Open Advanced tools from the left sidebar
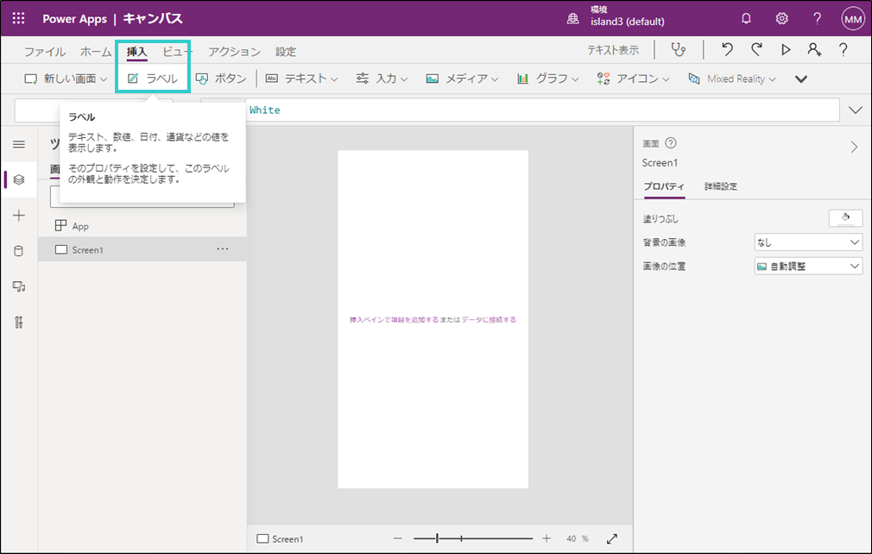872x554 pixels. point(19,321)
